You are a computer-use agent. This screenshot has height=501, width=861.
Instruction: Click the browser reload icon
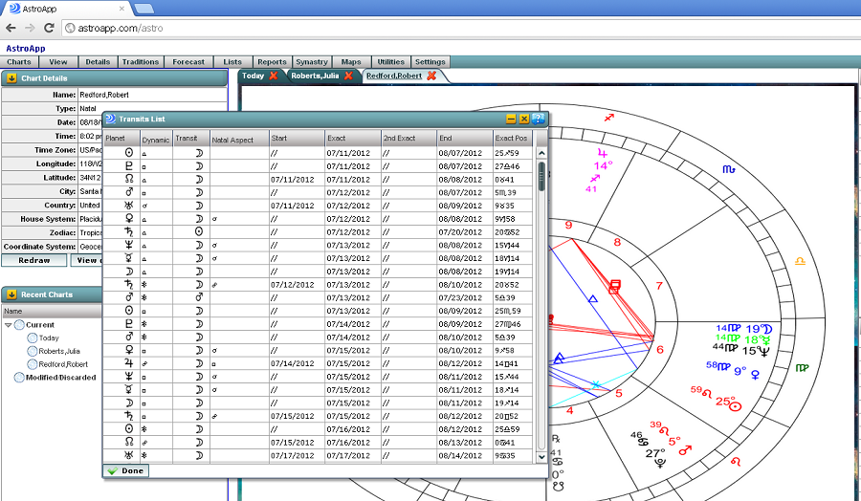point(51,28)
